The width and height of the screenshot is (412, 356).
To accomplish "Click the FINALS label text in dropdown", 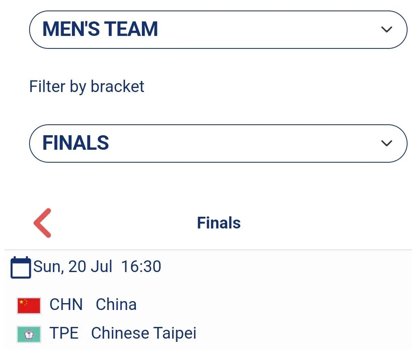I will click(x=76, y=143).
